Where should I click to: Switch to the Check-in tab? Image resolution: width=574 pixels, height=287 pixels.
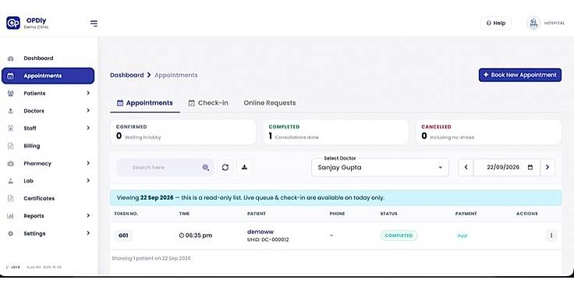(x=208, y=103)
